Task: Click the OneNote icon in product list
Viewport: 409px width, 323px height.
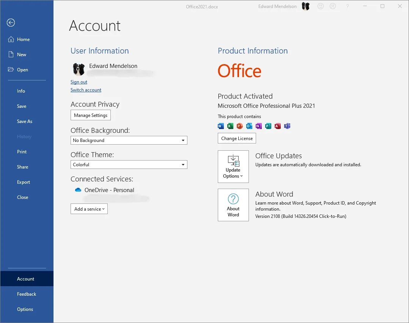Action: point(259,126)
